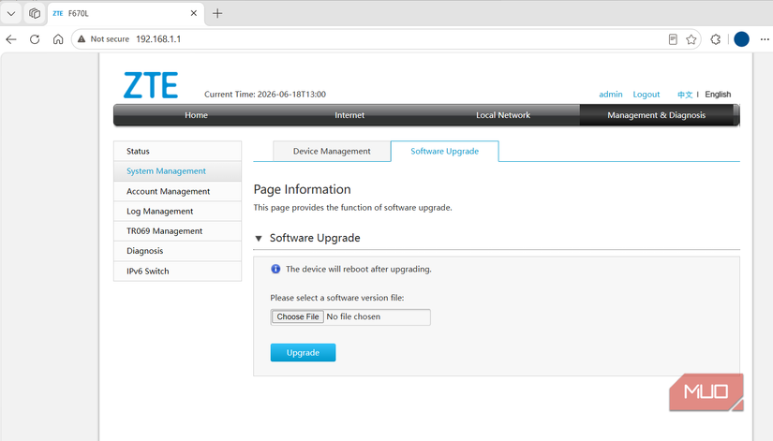Open Management & Diagnosis menu
This screenshot has height=441, width=773.
656,115
